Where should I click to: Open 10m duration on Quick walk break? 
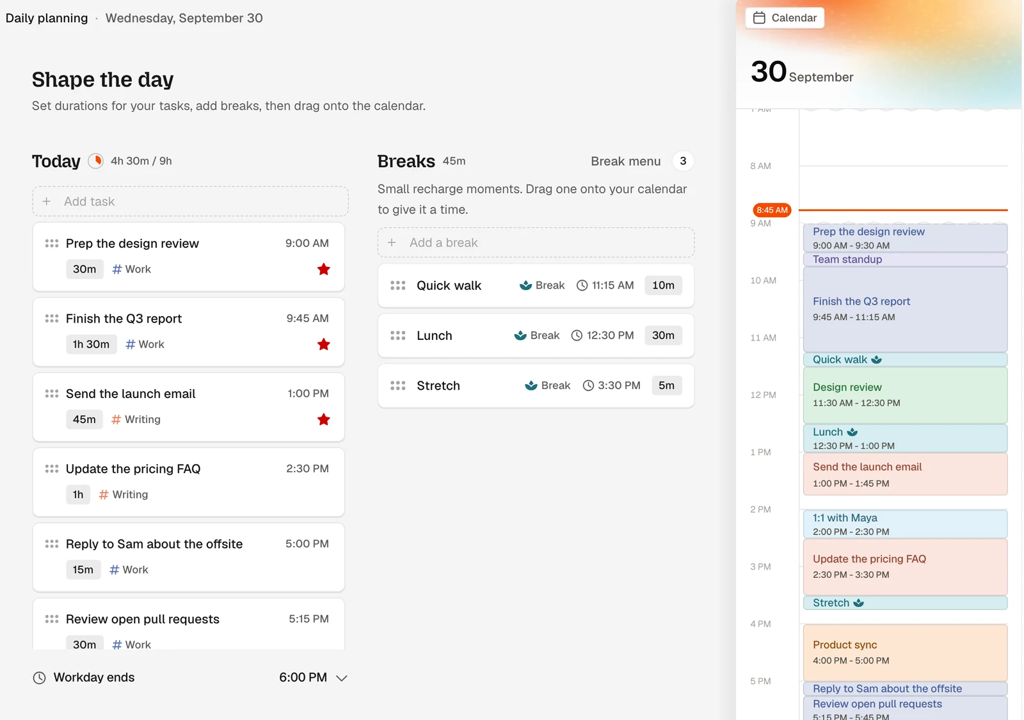[x=663, y=285]
